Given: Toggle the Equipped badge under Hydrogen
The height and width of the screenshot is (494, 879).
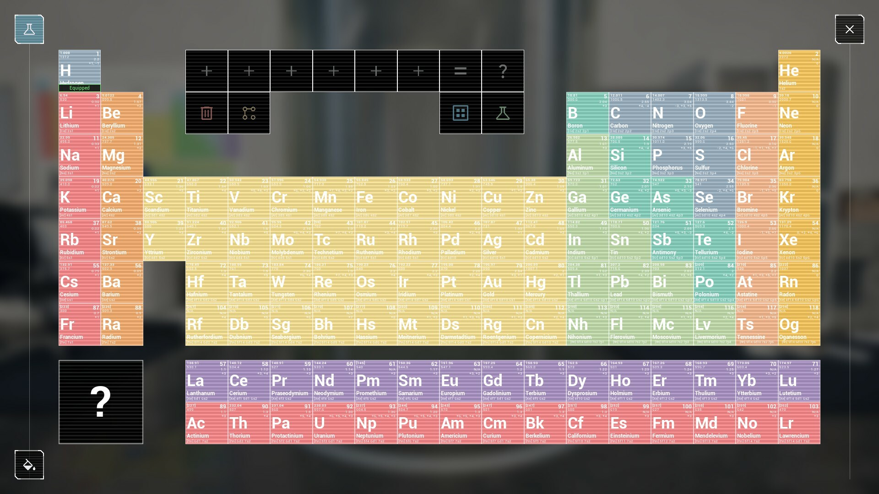Looking at the screenshot, I should [79, 87].
